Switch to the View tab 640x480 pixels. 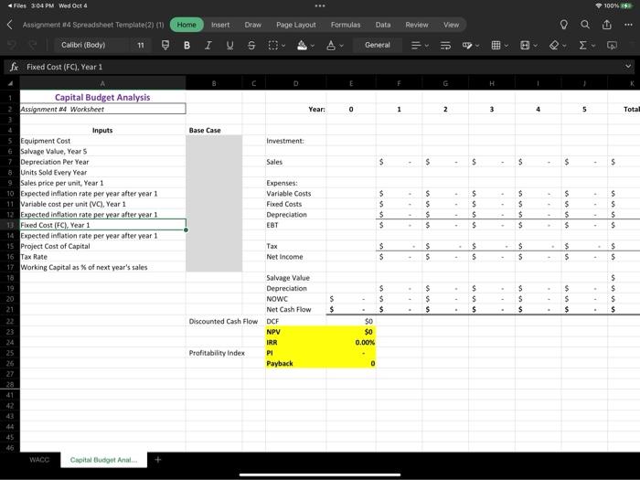point(451,25)
